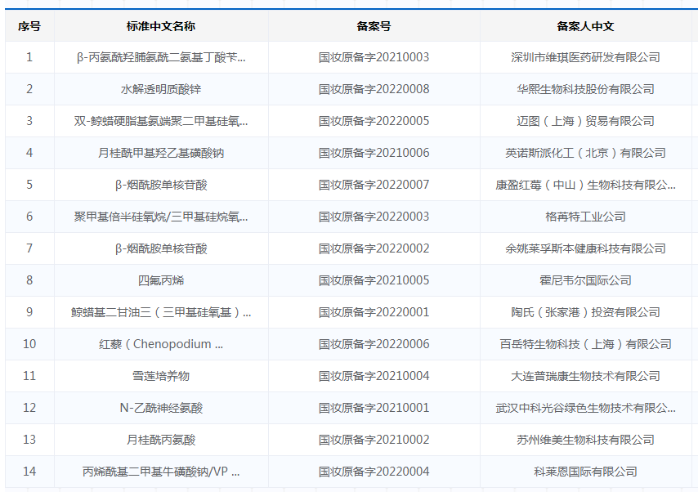
Task: Click filing number 国妆原备字20210006
Action: [374, 153]
